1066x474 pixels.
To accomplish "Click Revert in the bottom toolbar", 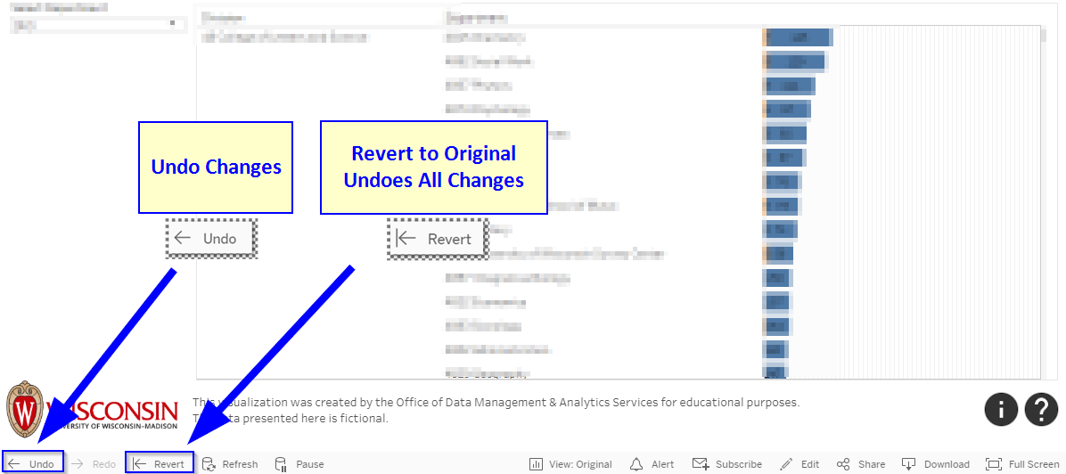I will click(160, 464).
